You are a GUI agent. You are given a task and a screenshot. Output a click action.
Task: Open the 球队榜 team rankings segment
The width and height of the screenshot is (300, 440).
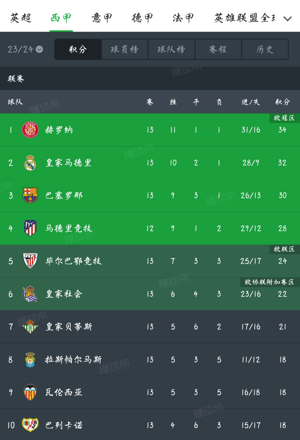pos(171,49)
